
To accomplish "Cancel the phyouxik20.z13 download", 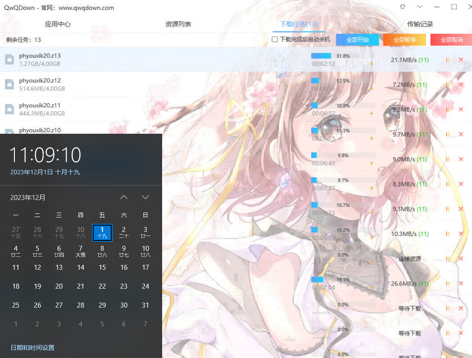I will pyautogui.click(x=461, y=60).
